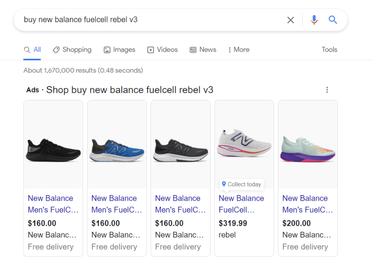Image resolution: width=372 pixels, height=275 pixels.
Task: Click the Videos tab's play icon
Action: (151, 50)
